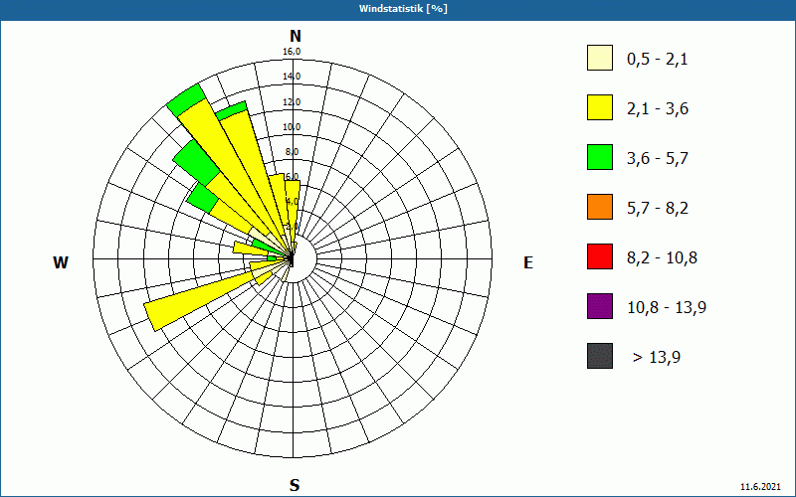796x497 pixels.
Task: Click the legend label '10,8 - 13,9'
Action: click(667, 308)
